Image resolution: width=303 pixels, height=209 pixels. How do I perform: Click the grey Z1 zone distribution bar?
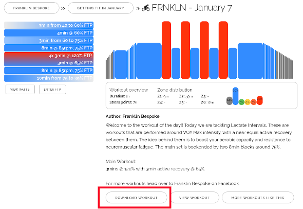(230, 101)
